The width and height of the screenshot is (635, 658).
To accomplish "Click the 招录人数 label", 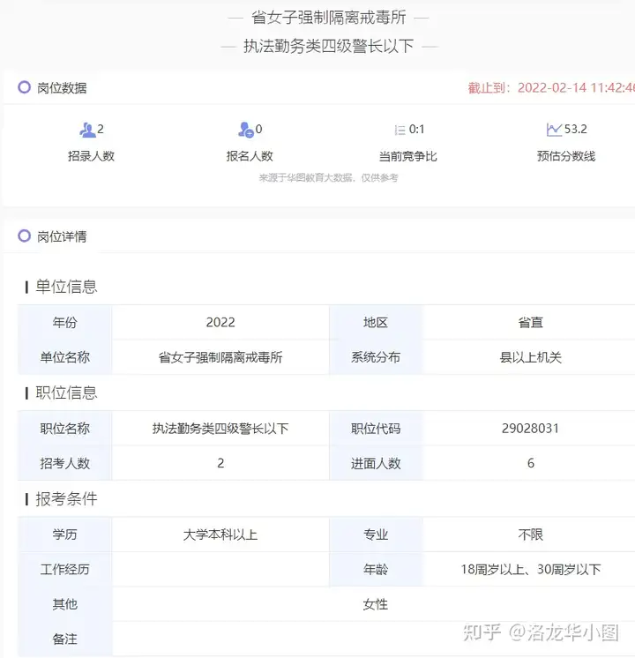I will tap(91, 156).
